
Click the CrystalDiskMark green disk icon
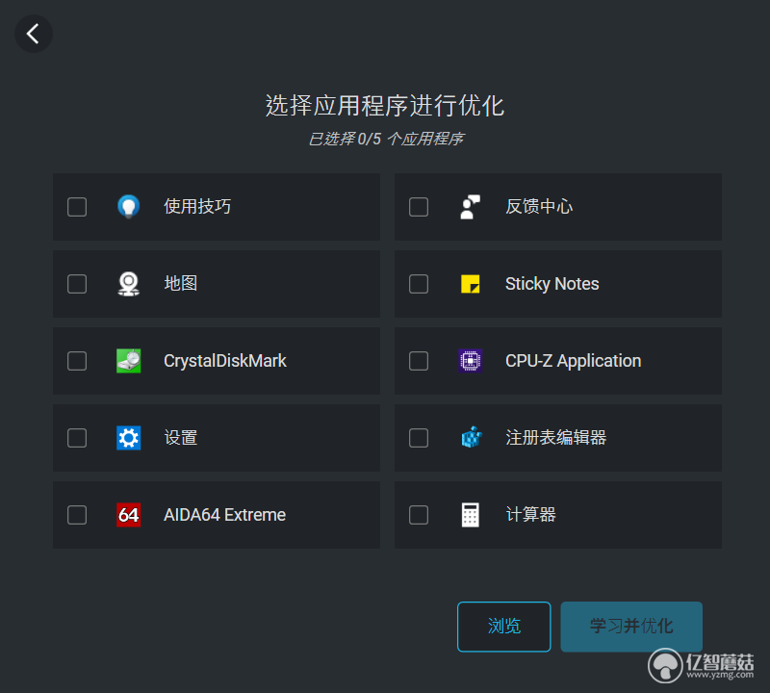point(129,361)
